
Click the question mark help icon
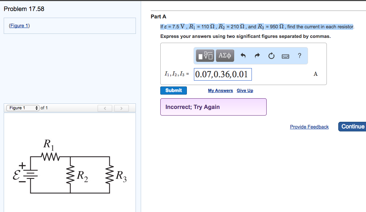pos(299,56)
